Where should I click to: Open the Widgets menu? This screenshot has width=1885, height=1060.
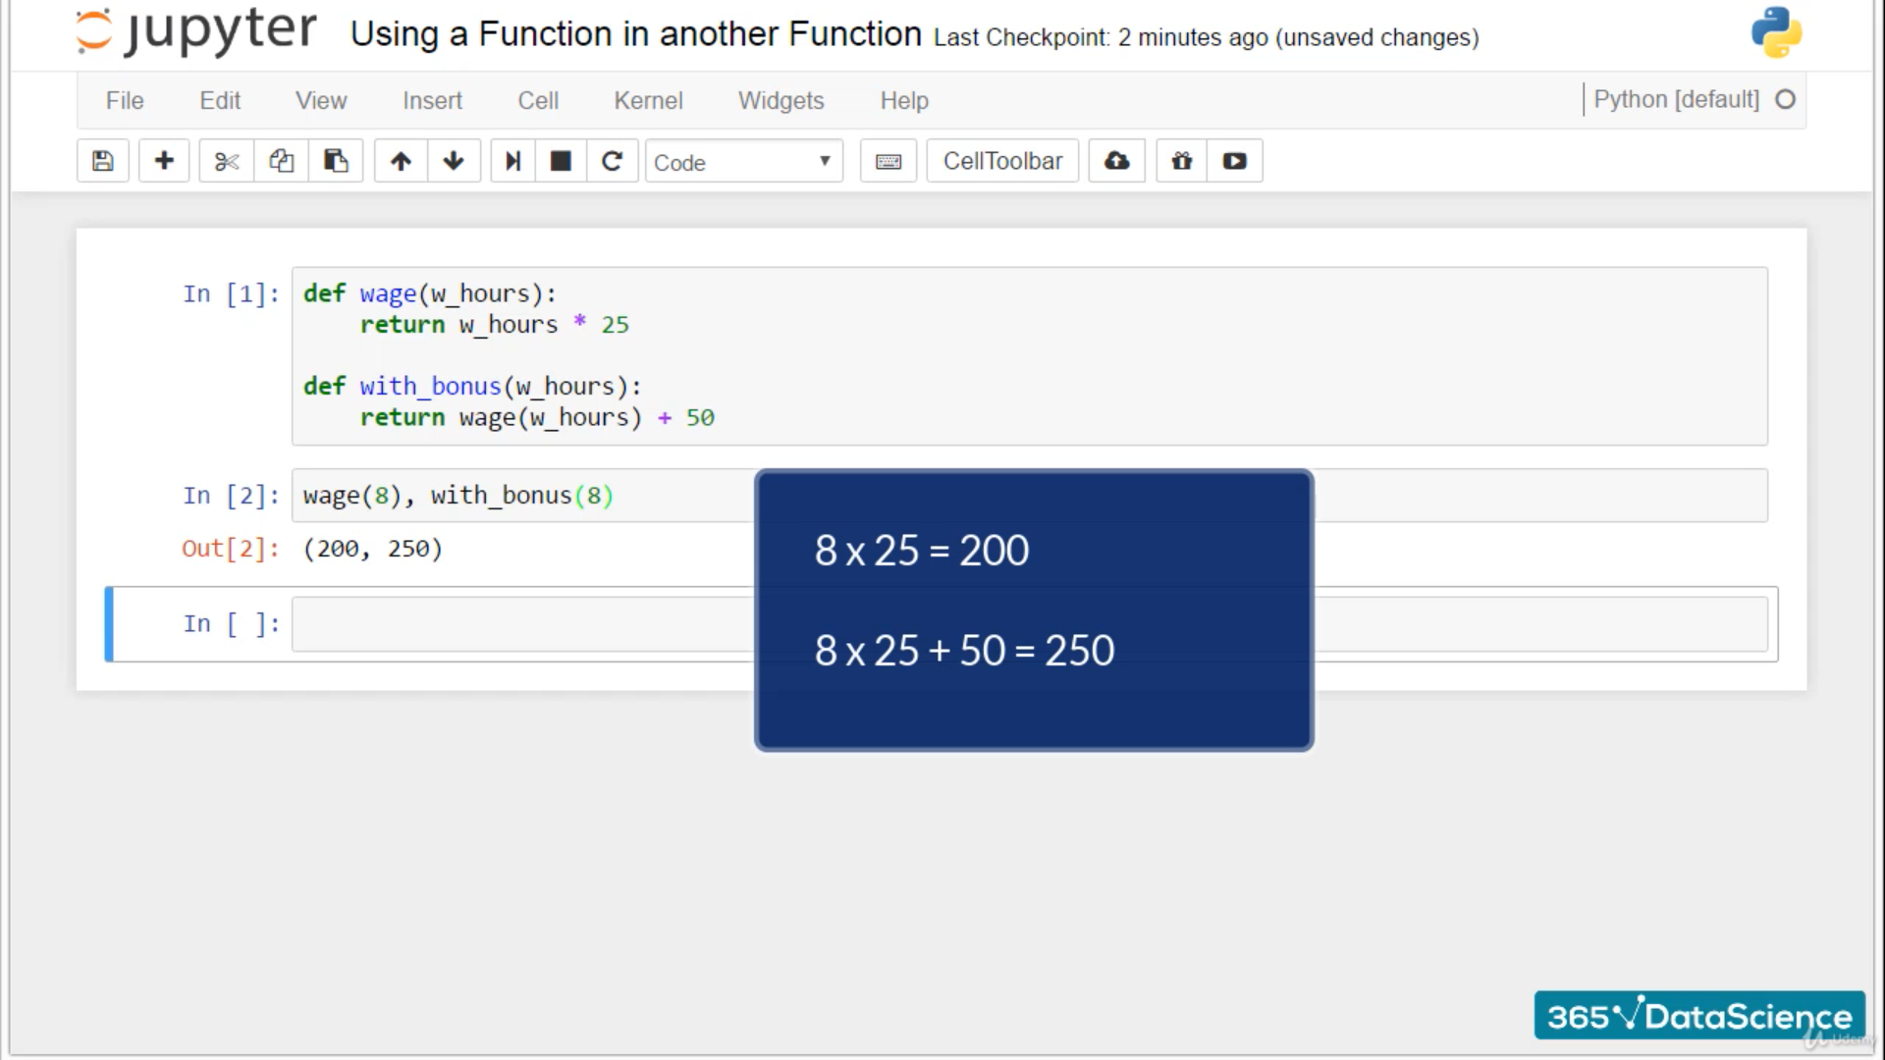(x=781, y=100)
